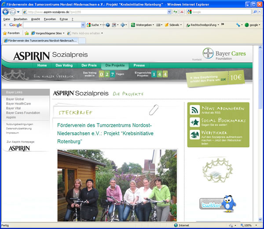Open the Bearbeiten menu

(20, 19)
